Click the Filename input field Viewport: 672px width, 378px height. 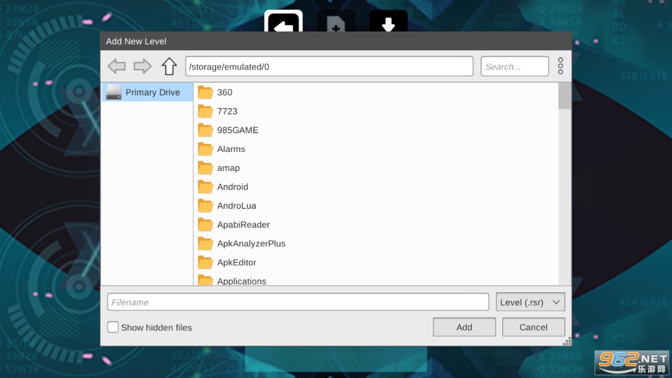(298, 302)
